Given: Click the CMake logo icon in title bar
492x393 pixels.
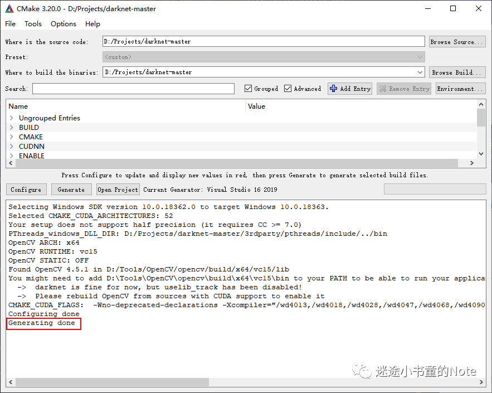Looking at the screenshot, I should [9, 8].
